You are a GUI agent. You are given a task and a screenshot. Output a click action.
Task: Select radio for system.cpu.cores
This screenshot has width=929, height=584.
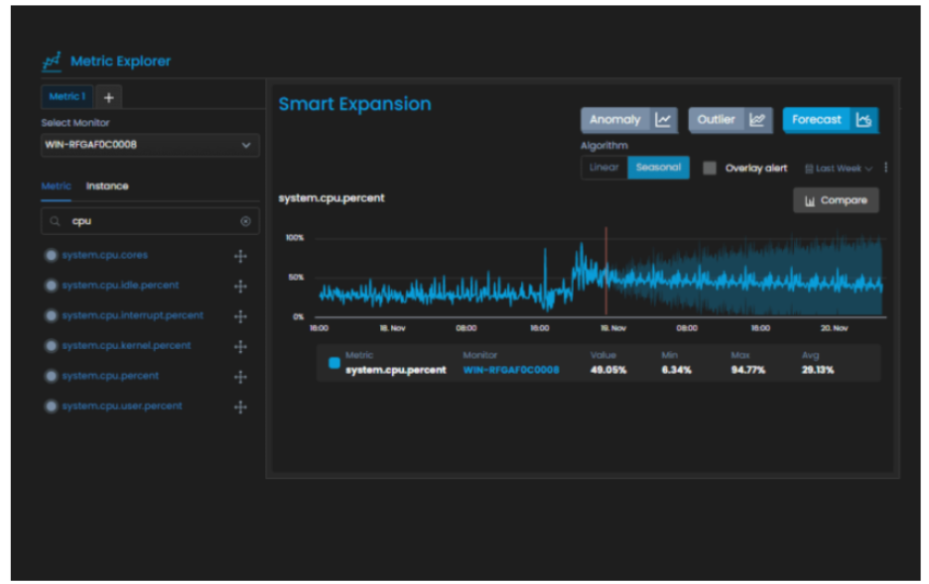tap(51, 255)
